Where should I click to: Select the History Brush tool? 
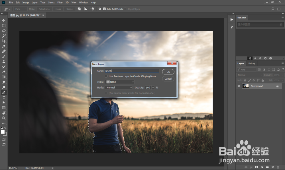tap(4, 67)
